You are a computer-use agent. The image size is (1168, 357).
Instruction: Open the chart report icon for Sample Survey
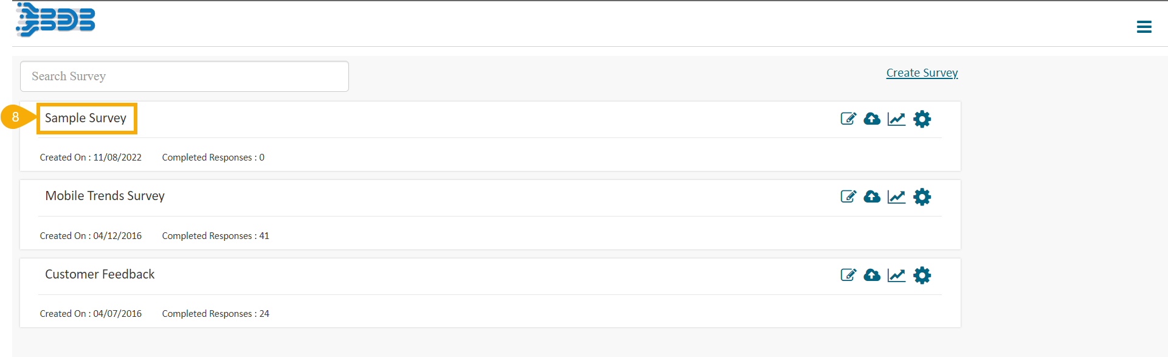896,119
